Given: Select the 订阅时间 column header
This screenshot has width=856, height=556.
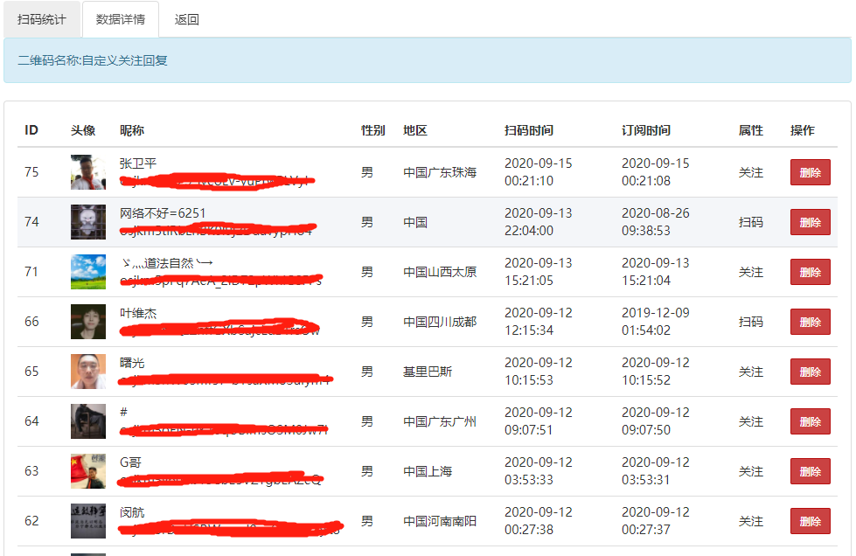Looking at the screenshot, I should 646,130.
